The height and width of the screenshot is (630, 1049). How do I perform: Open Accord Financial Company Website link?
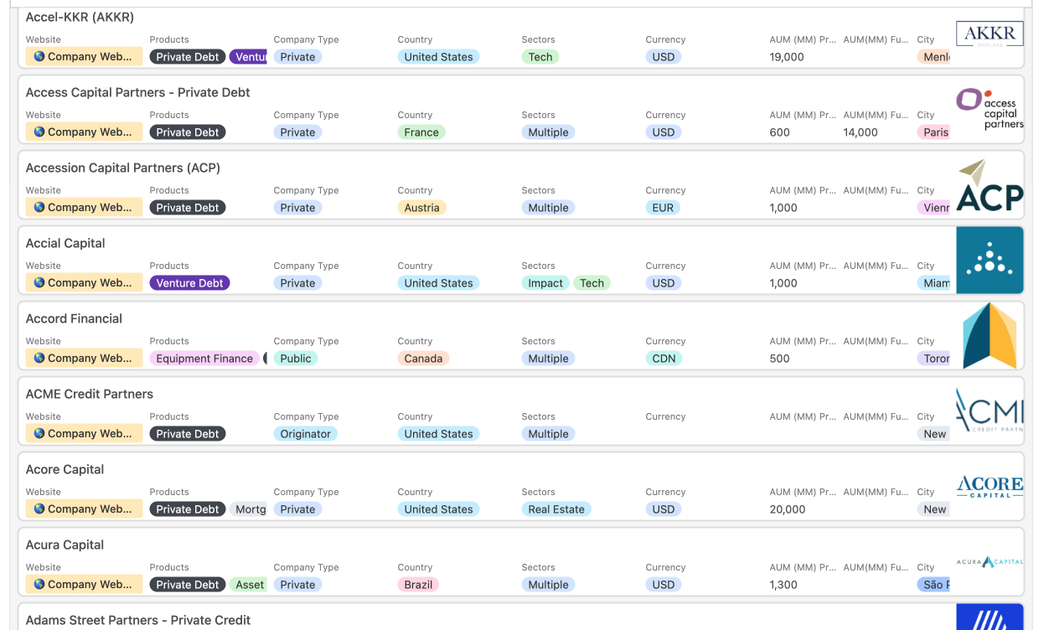84,359
